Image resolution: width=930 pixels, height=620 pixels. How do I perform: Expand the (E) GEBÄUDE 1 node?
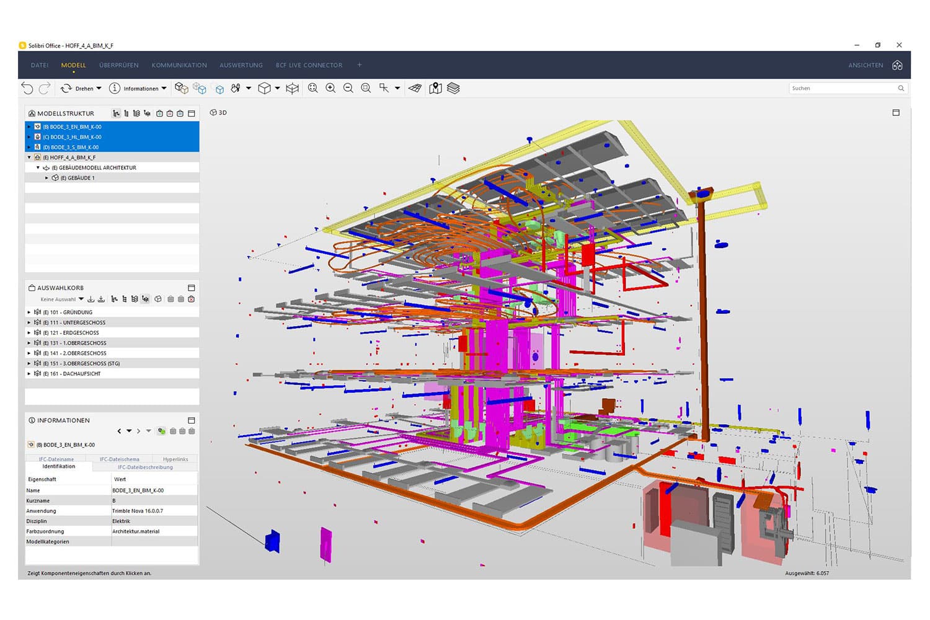tap(46, 178)
